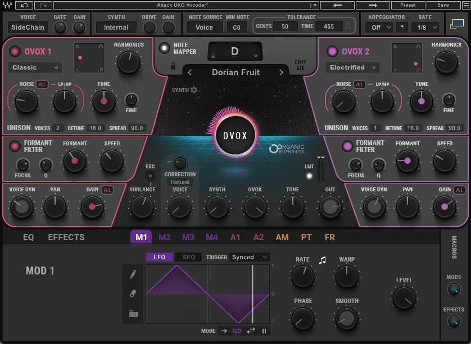This screenshot has width=471, height=344.
Task: Open the TRIGGER Synced dropdown
Action: click(x=249, y=257)
